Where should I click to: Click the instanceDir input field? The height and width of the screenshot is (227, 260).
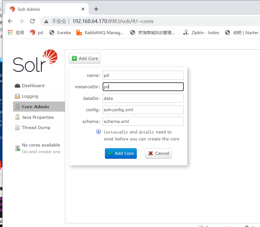143,87
